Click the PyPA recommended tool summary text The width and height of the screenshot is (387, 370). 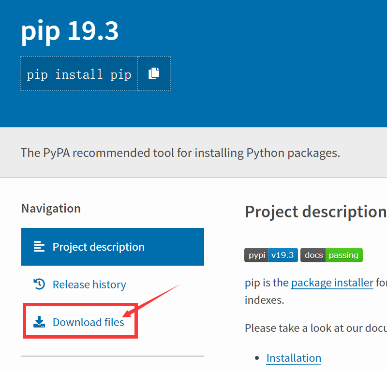click(x=180, y=153)
